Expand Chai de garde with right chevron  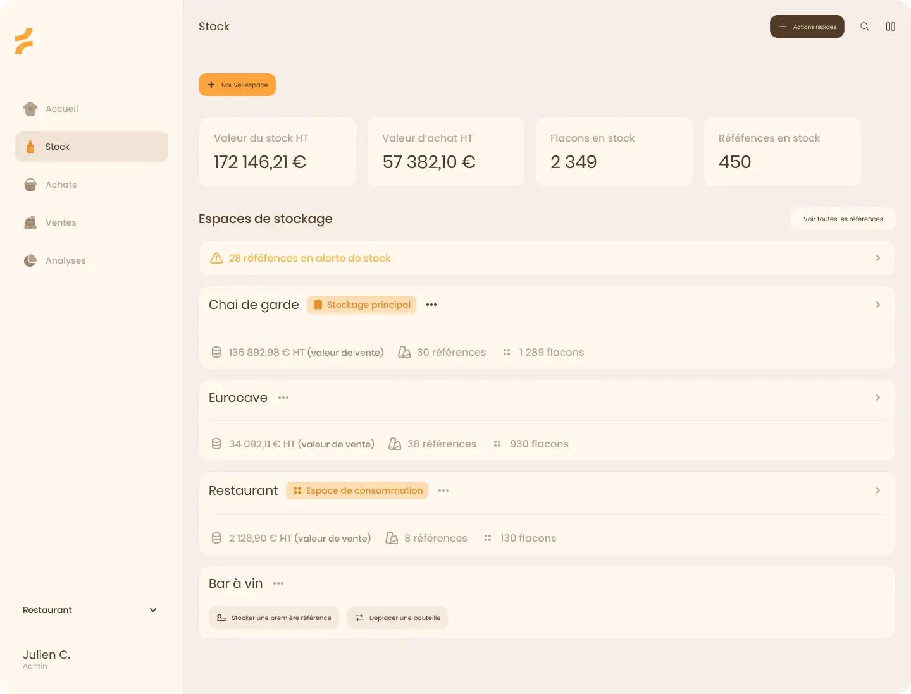pyautogui.click(x=878, y=305)
